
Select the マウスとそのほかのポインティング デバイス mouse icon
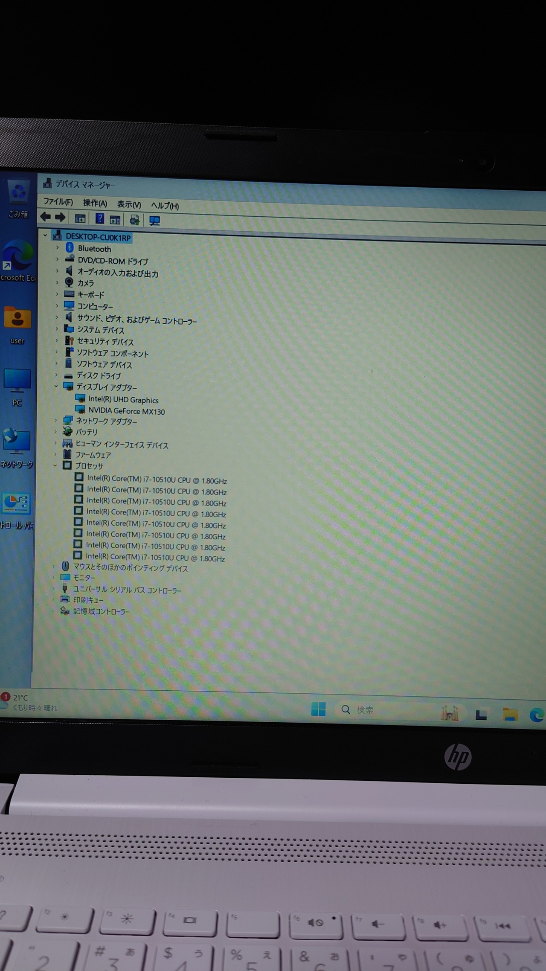pyautogui.click(x=65, y=566)
